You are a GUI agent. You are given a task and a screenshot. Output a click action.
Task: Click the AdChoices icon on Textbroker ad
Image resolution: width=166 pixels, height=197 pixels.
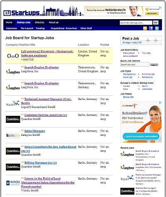click(160, 103)
